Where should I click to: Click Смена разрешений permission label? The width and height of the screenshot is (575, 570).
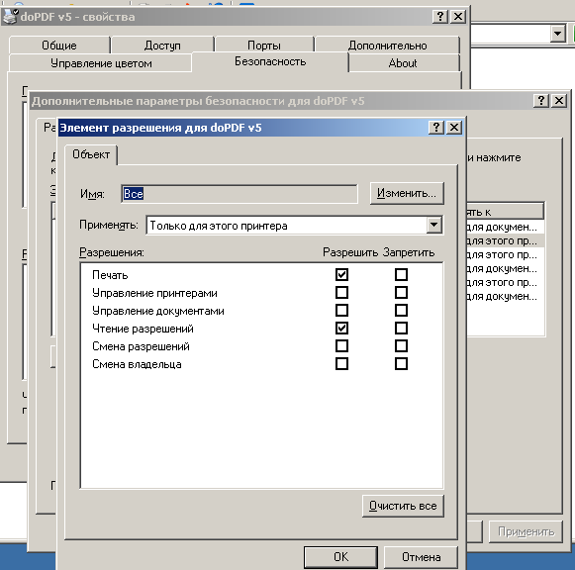pos(141,346)
